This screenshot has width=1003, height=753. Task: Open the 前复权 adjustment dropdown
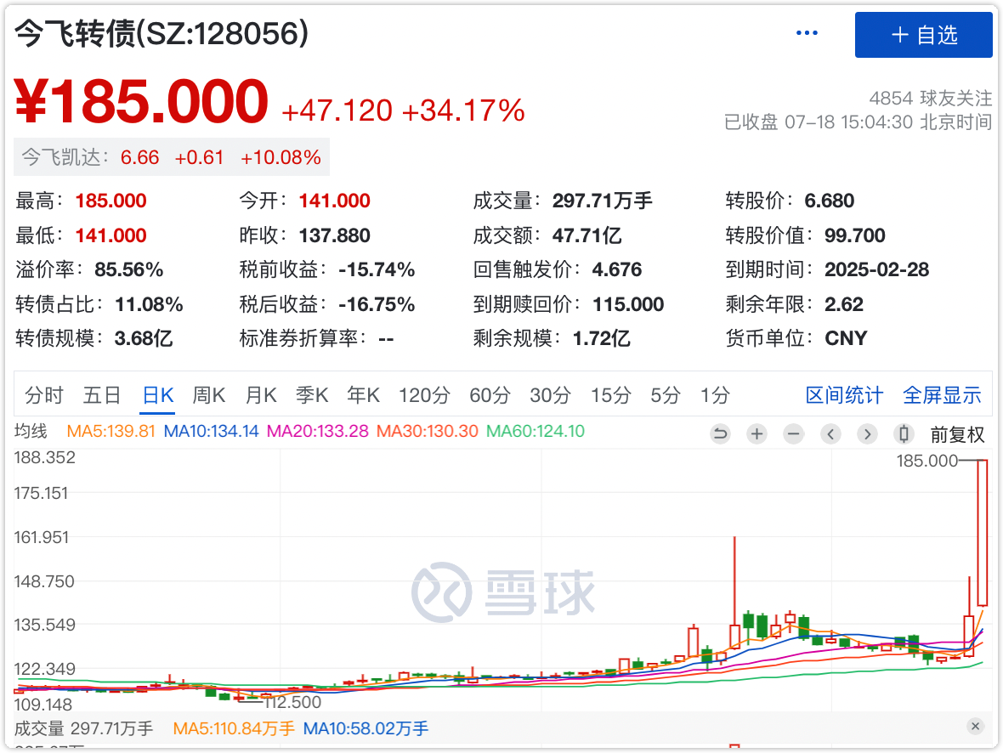click(957, 434)
